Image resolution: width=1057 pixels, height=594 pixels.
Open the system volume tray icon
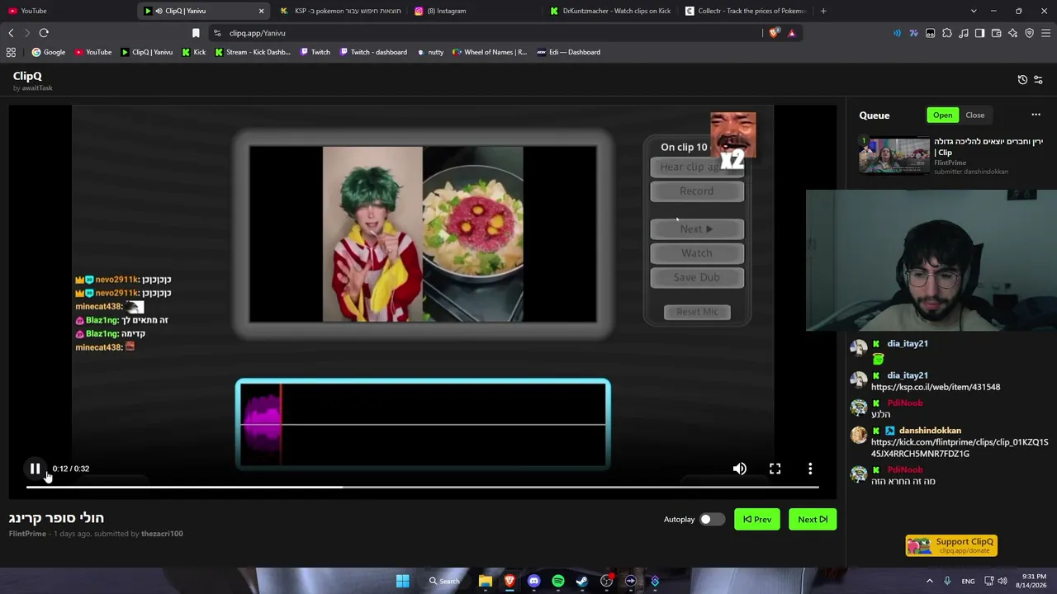[x=1002, y=581]
